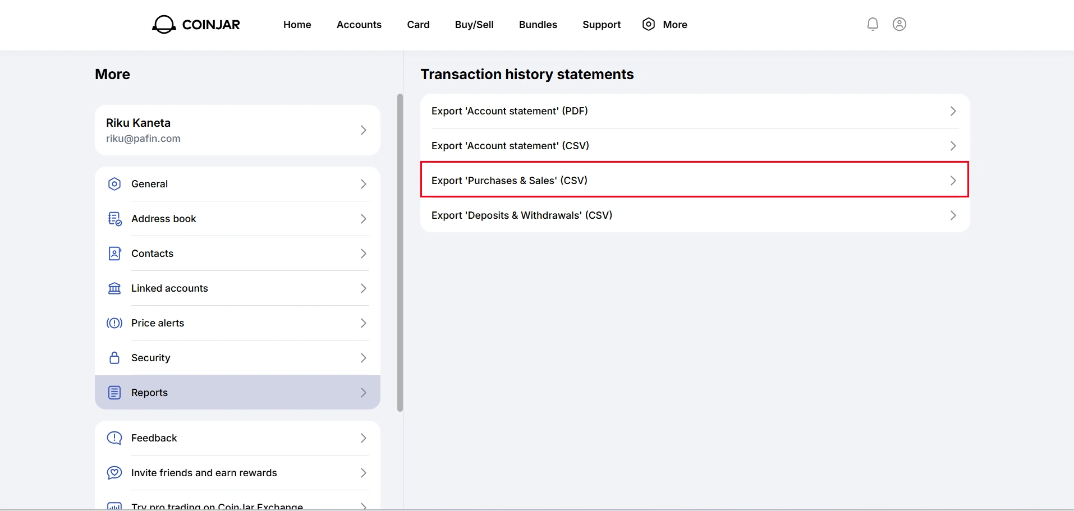Expand the Feedback row chevron
Viewport: 1074px width, 511px height.
(x=364, y=438)
